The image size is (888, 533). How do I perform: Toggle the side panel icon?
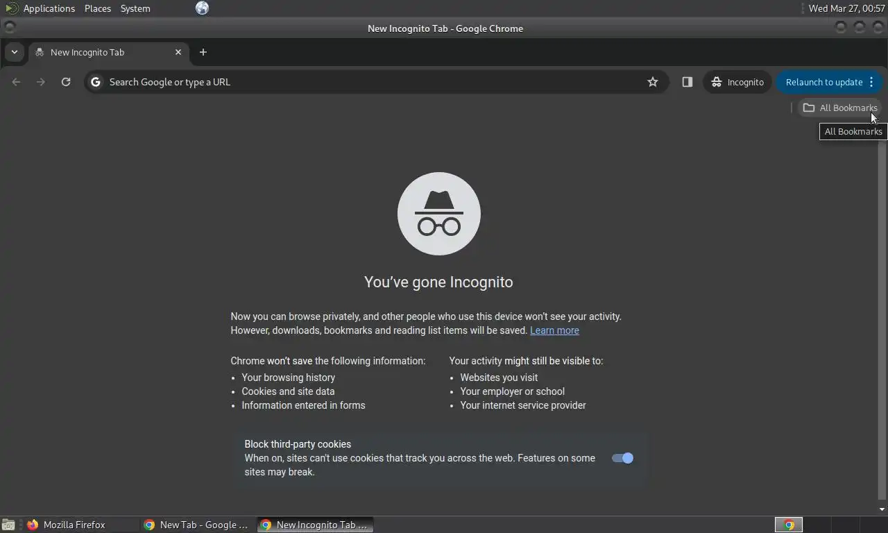coord(687,82)
